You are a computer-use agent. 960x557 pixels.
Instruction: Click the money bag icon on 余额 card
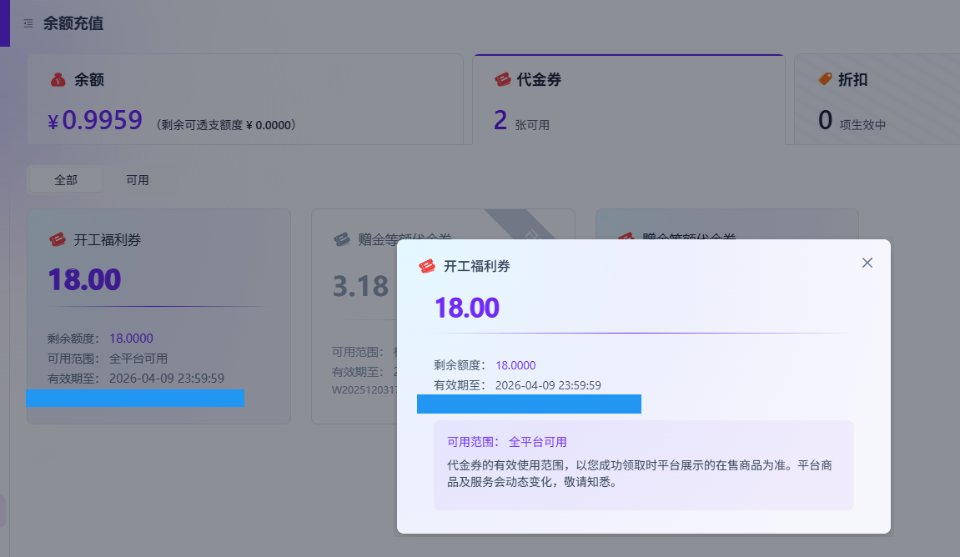point(58,80)
